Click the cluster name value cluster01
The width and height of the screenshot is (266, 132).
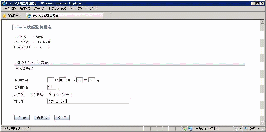click(x=44, y=42)
